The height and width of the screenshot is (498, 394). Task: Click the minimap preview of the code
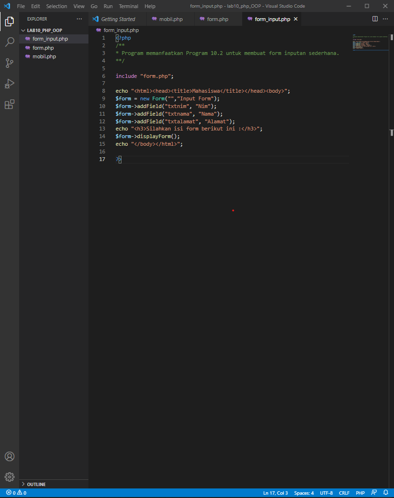coord(370,42)
